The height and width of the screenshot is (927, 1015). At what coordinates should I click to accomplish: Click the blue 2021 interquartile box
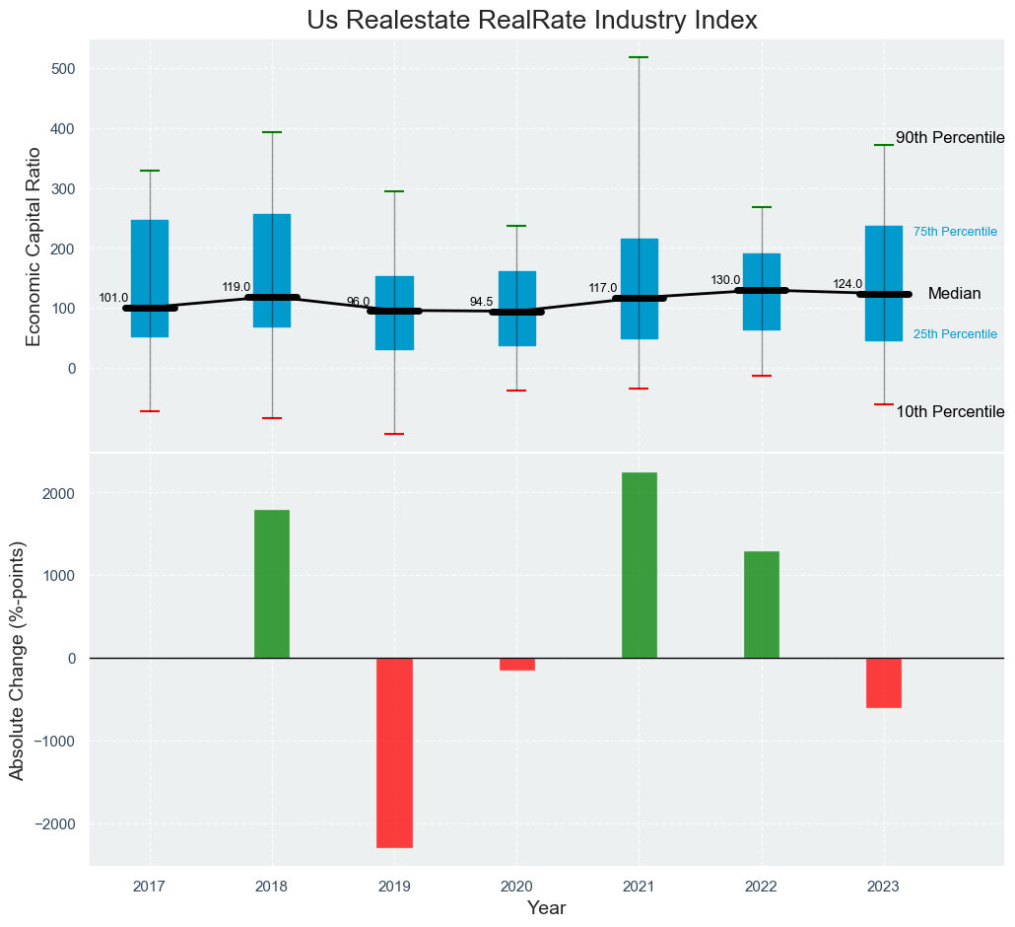(639, 289)
